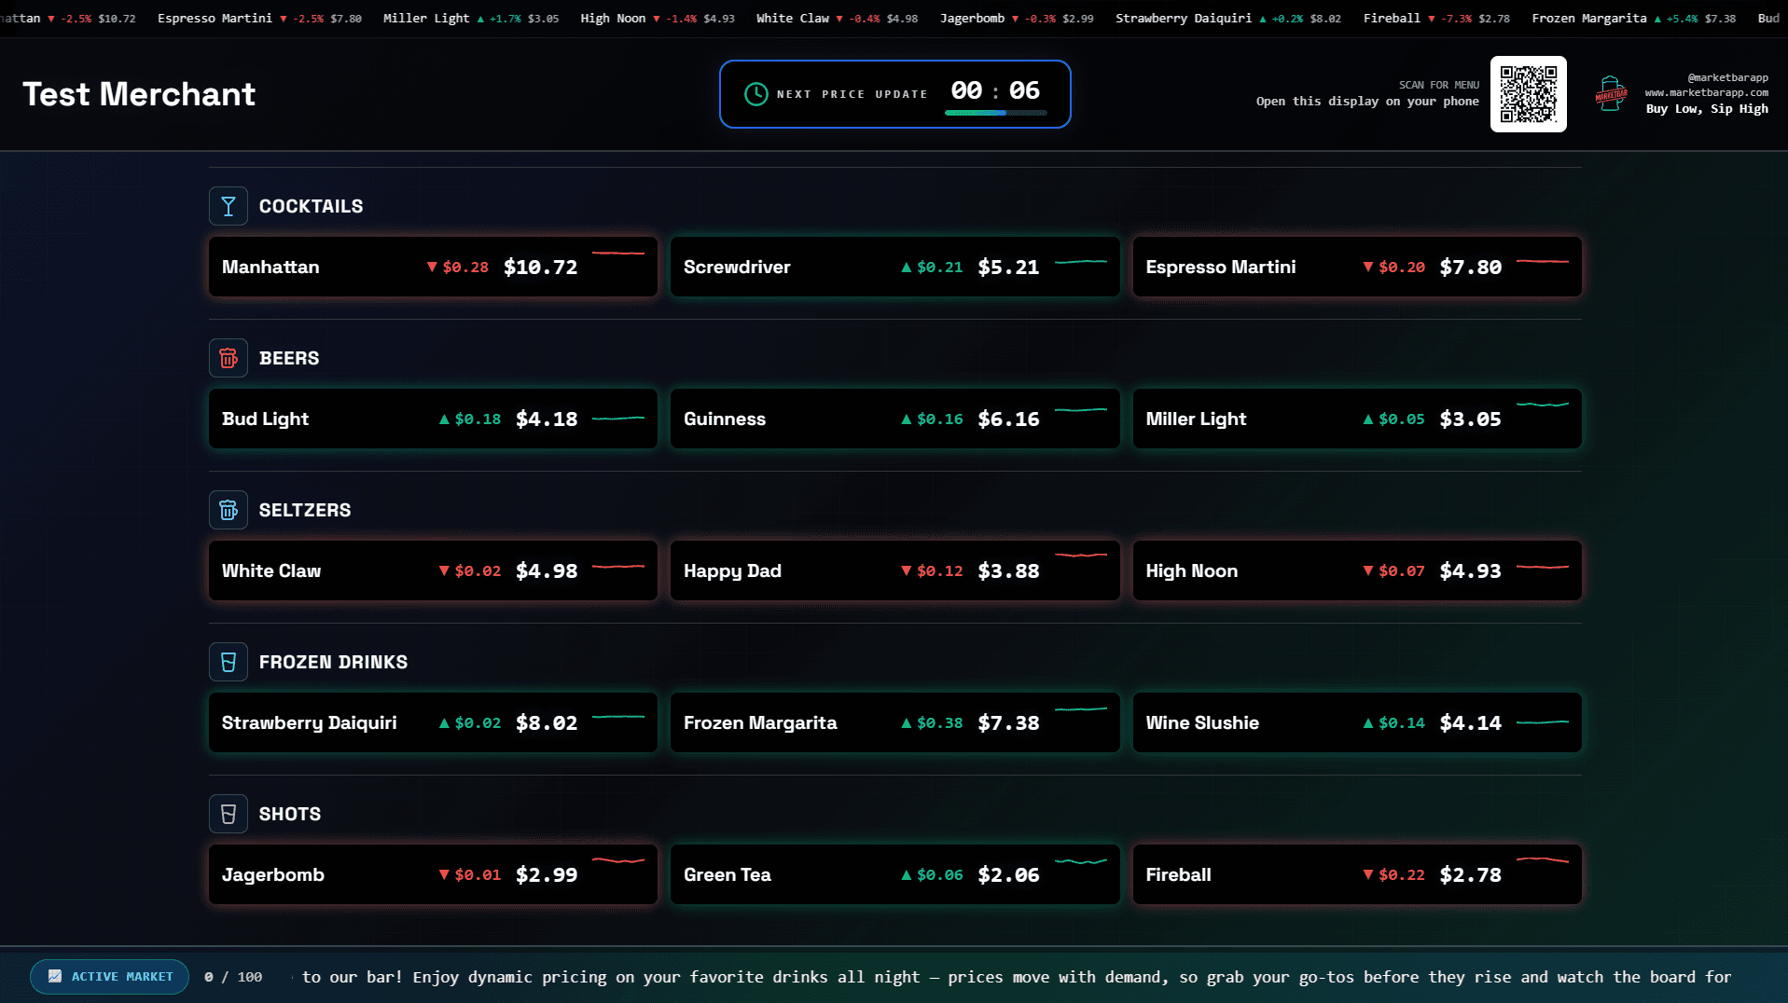
Task: Click the clock icon beside Next Price Update
Action: 756,94
